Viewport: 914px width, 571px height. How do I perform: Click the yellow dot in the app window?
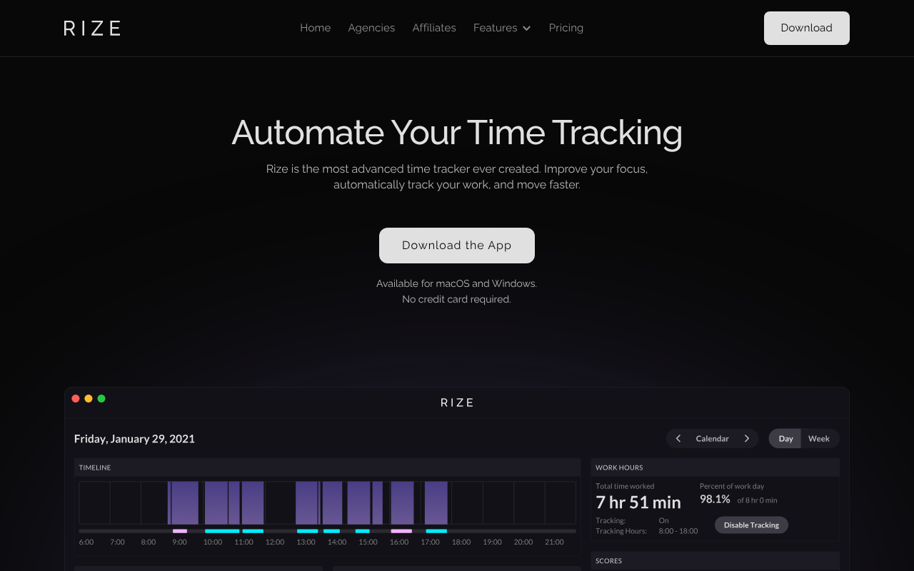click(89, 398)
